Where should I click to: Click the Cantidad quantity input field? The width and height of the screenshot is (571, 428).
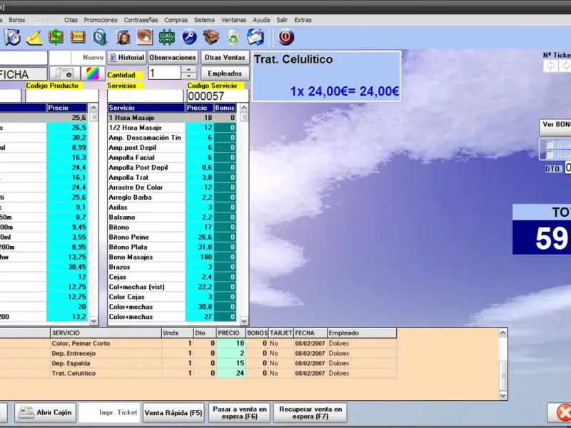(164, 73)
